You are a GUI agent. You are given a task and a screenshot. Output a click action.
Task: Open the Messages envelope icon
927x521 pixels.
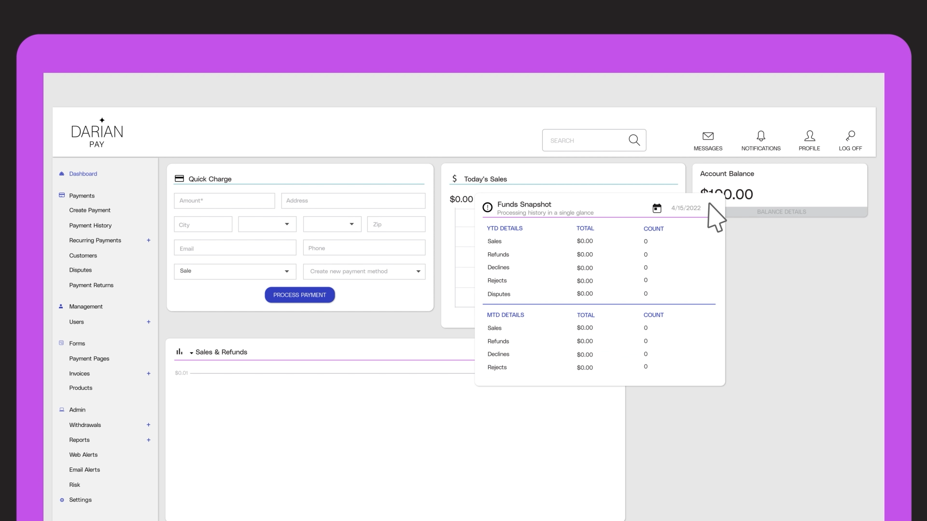[708, 136]
